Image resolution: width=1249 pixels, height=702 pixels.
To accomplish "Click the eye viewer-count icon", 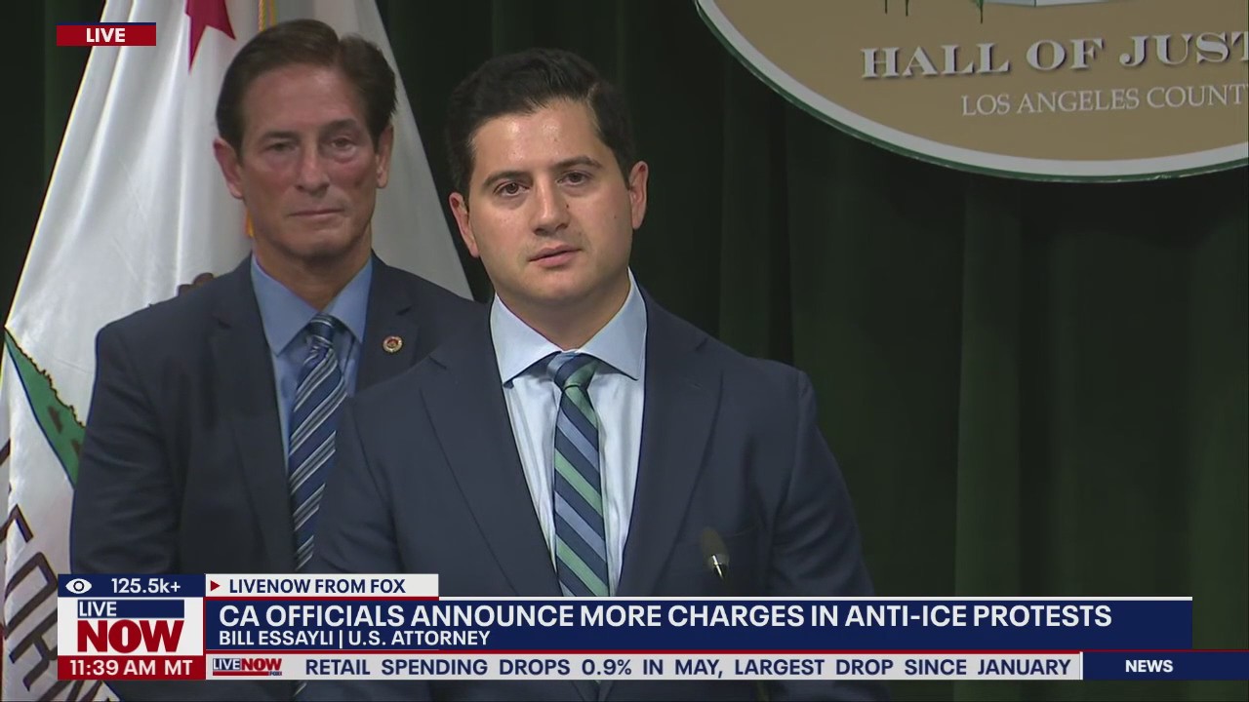I will tap(78, 586).
